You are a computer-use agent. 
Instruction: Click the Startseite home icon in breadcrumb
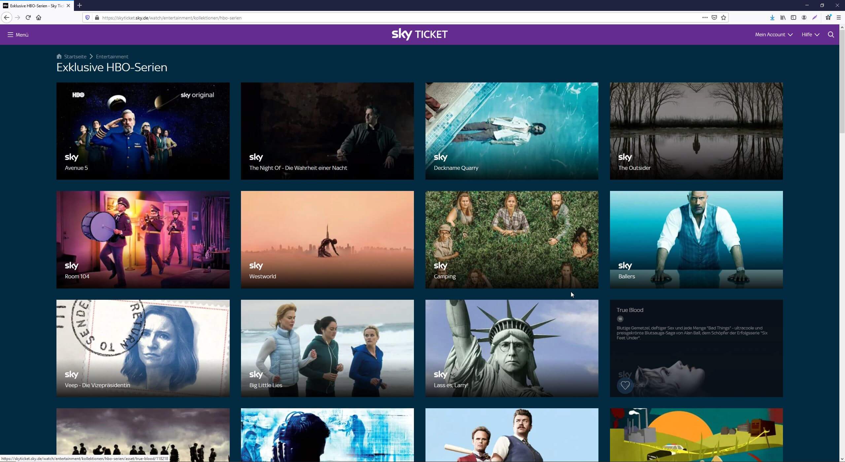[x=59, y=56]
